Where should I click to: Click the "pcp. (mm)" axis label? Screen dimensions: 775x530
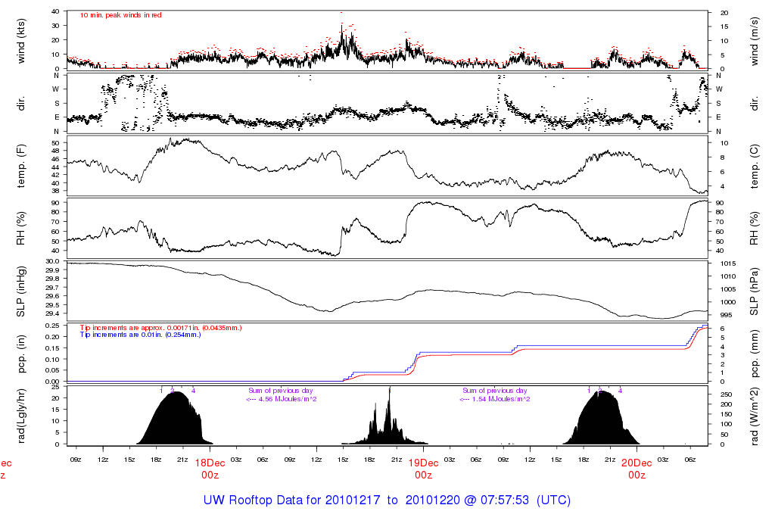754,354
